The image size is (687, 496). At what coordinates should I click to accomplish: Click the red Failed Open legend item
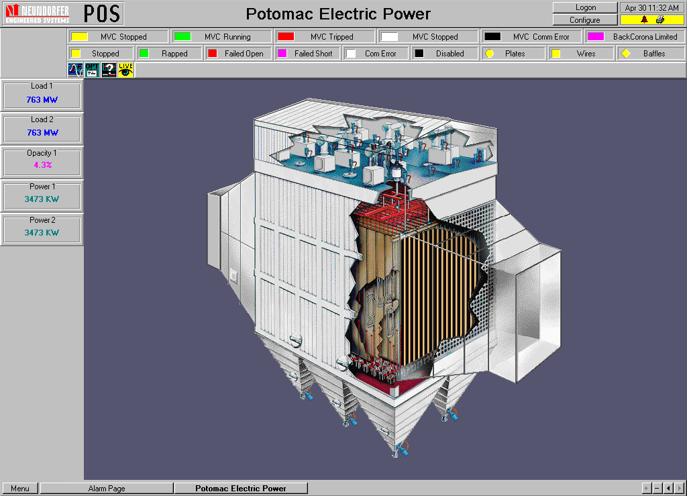pyautogui.click(x=238, y=54)
